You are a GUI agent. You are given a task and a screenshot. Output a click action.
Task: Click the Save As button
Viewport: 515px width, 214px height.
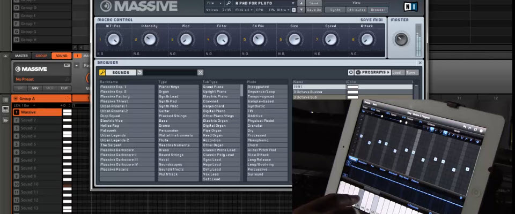coord(314,10)
